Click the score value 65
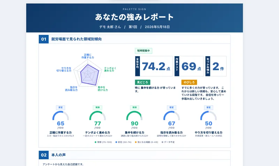The height and width of the screenshot is (166, 279). pyautogui.click(x=60, y=123)
